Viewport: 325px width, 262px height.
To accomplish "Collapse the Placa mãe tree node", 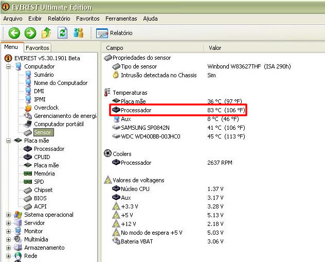I will click(x=8, y=141).
